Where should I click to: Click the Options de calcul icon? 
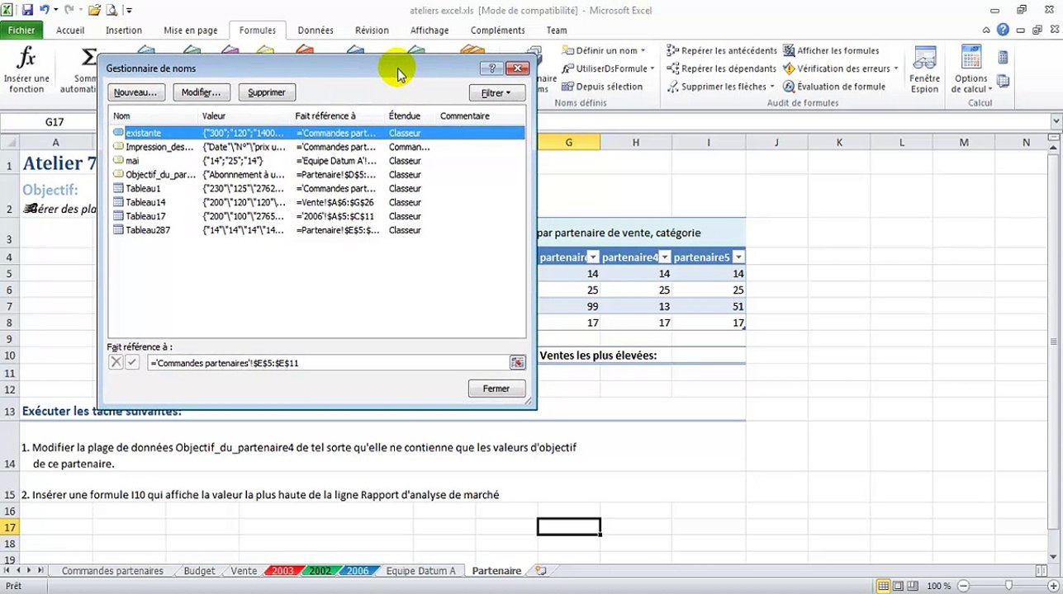[970, 58]
